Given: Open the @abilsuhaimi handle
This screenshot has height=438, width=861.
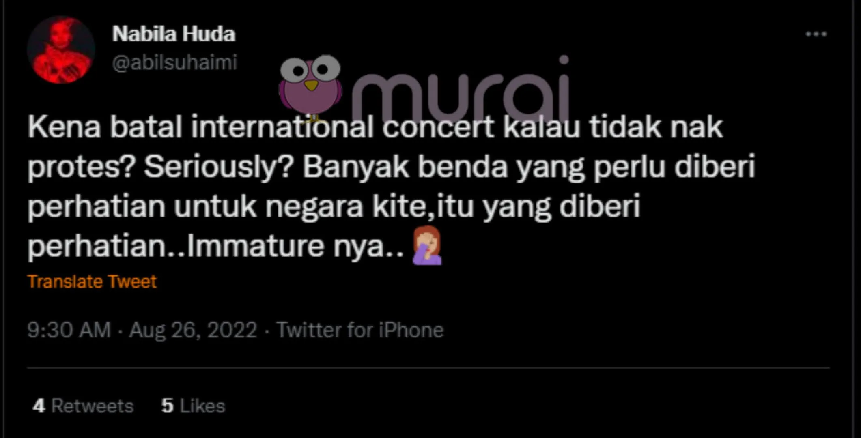Looking at the screenshot, I should (174, 63).
